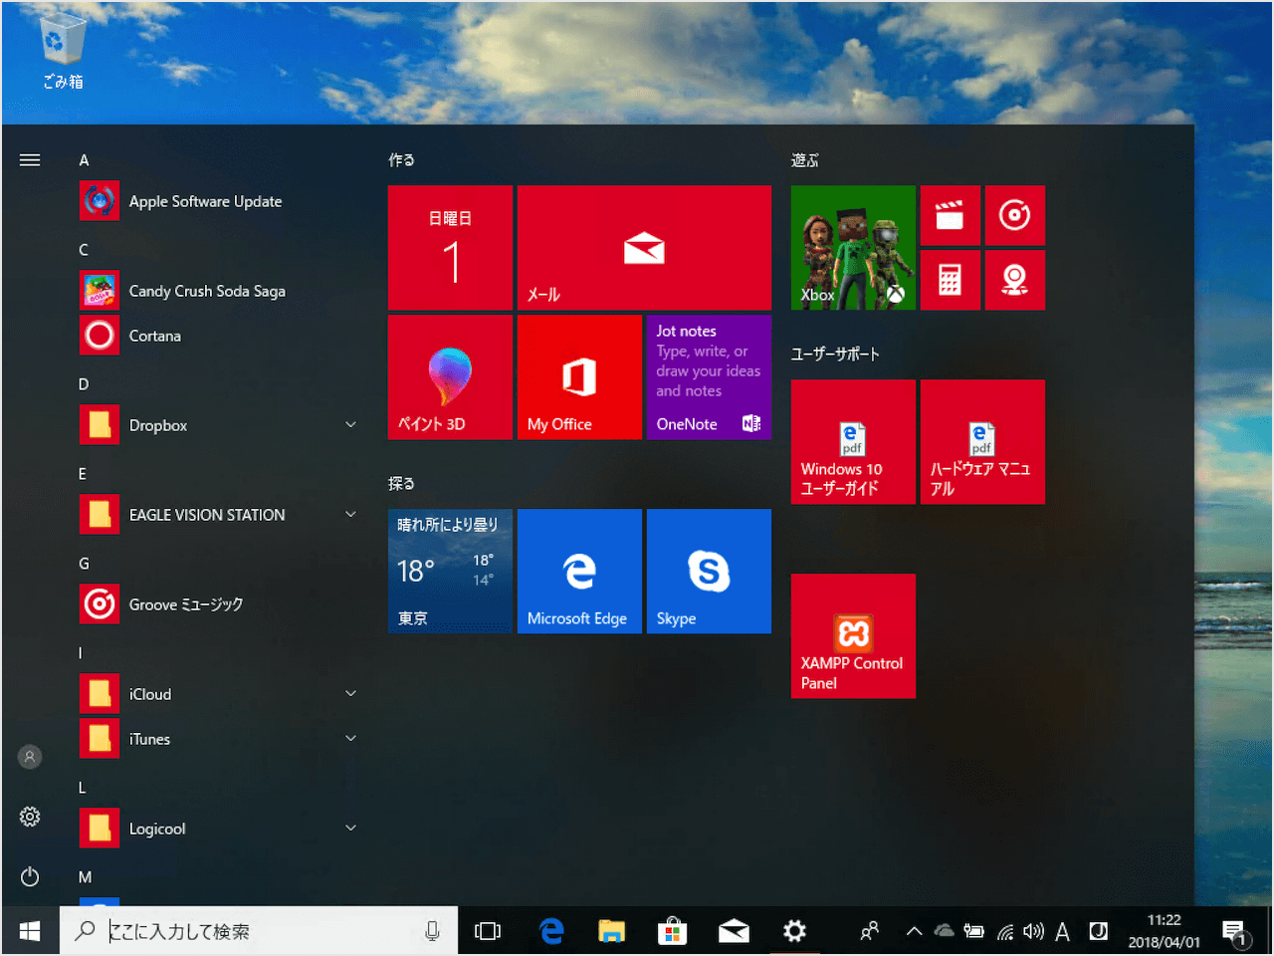Image resolution: width=1274 pixels, height=956 pixels.
Task: Open Microsoft Edge from the taskbar
Action: pyautogui.click(x=550, y=931)
